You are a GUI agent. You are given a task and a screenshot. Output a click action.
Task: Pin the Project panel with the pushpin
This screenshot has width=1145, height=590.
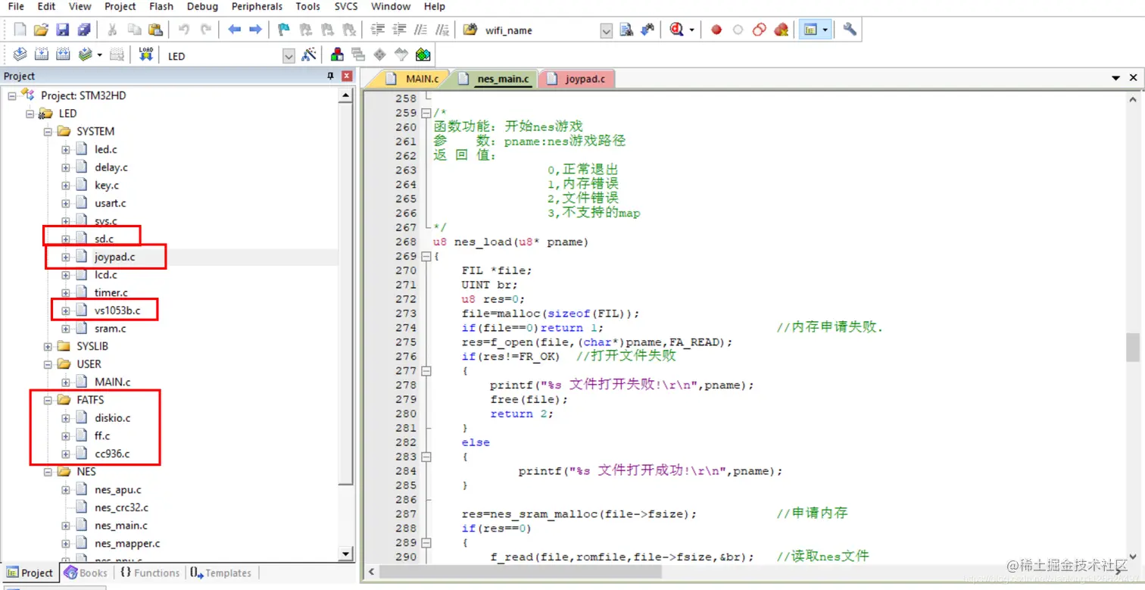pyautogui.click(x=330, y=76)
